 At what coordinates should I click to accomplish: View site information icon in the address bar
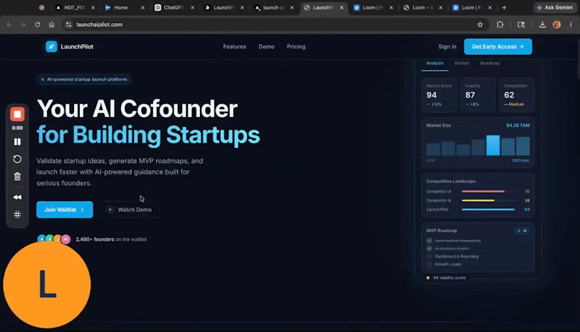[x=68, y=25]
